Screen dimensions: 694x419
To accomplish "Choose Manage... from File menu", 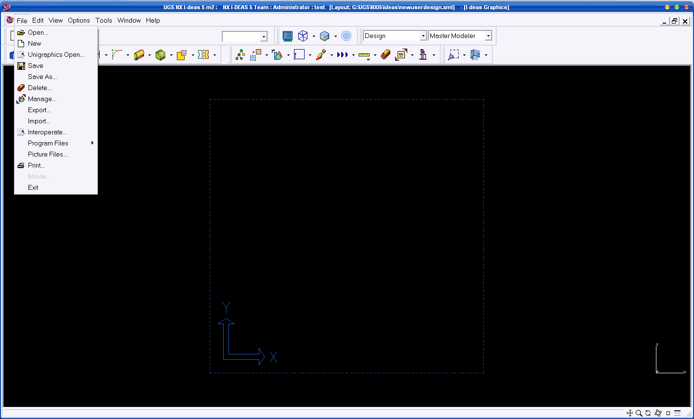I will tap(56, 99).
